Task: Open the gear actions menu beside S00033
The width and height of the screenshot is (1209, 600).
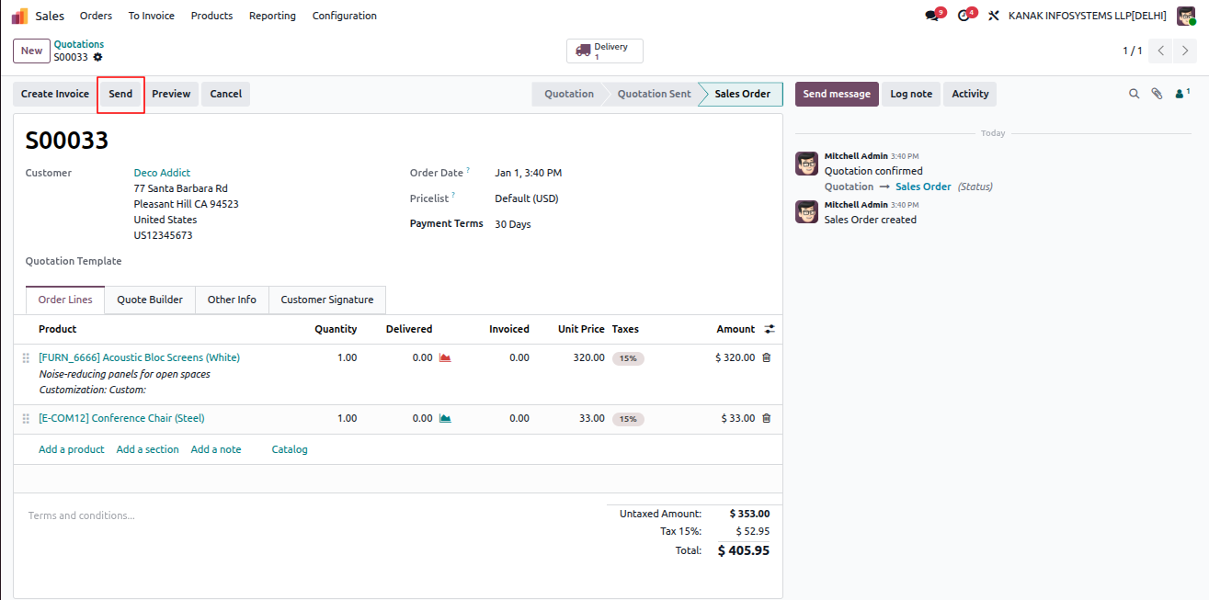Action: 97,57
